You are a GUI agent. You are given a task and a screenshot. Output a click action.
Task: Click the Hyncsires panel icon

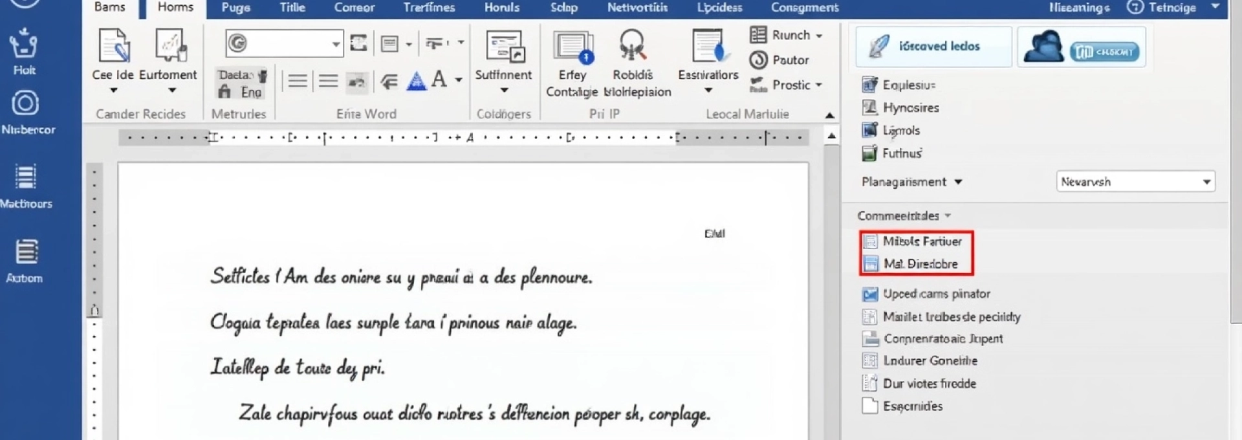[x=869, y=107]
